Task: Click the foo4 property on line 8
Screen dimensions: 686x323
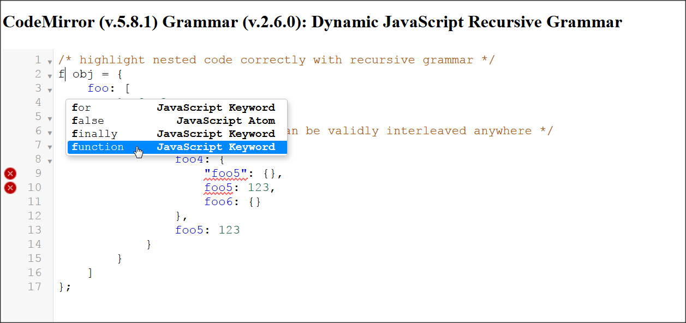Action: click(x=189, y=159)
